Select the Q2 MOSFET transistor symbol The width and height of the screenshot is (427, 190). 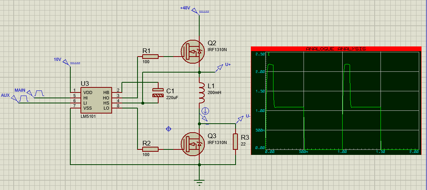(193, 51)
